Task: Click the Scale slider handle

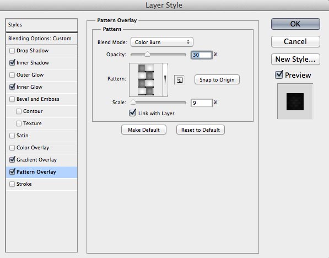Action: click(133, 102)
